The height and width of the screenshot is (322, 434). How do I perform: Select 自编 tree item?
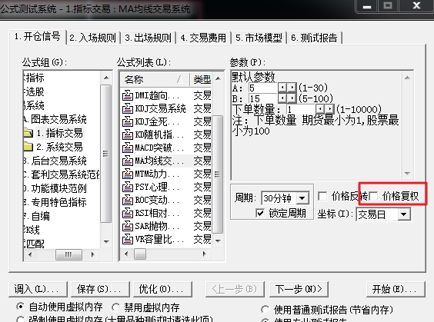37,216
